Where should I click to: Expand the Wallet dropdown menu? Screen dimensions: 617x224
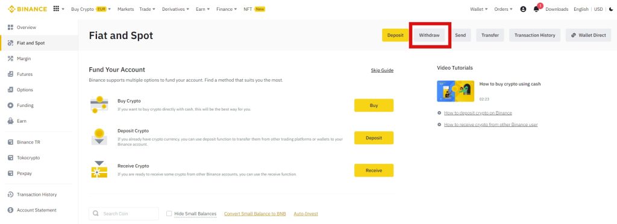click(479, 9)
